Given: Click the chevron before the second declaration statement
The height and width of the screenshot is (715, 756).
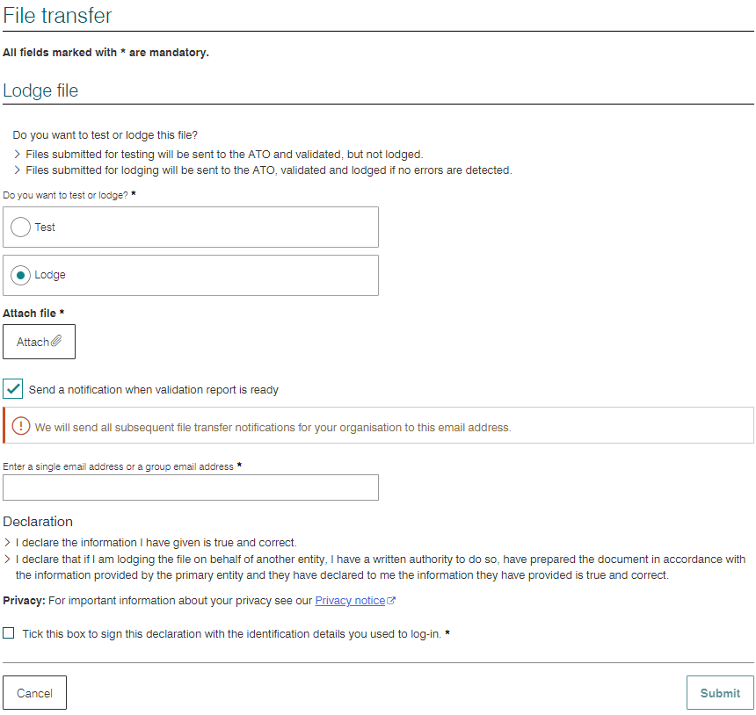Looking at the screenshot, I should tap(9, 559).
